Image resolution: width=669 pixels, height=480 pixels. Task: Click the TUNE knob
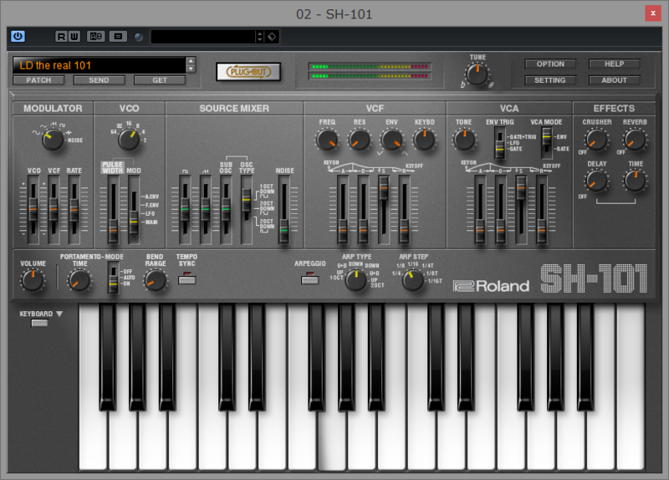477,74
